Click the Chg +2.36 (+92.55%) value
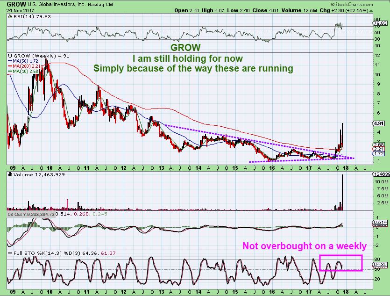The width and height of the screenshot is (390, 296). [344, 10]
